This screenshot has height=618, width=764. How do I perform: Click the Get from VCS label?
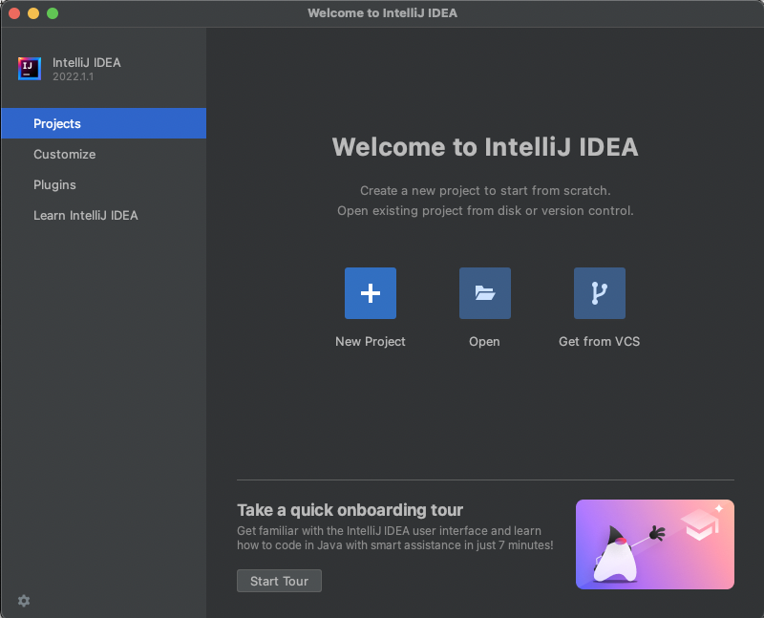click(600, 342)
